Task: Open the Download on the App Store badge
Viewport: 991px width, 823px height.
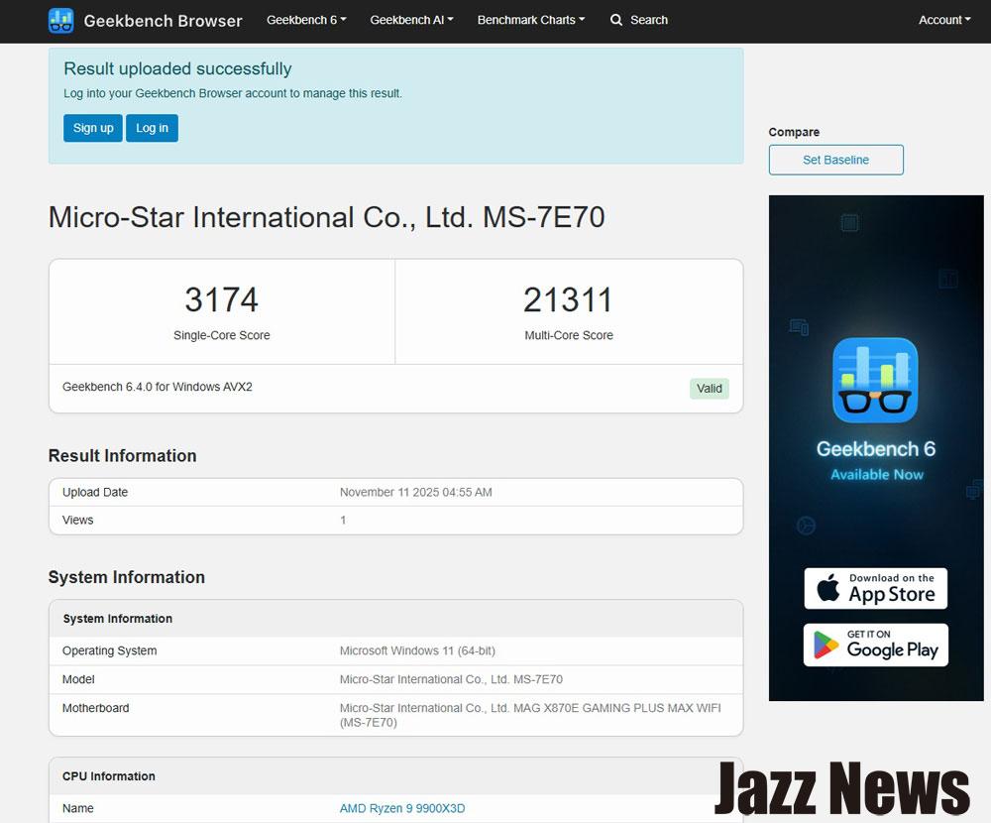Action: tap(875, 588)
